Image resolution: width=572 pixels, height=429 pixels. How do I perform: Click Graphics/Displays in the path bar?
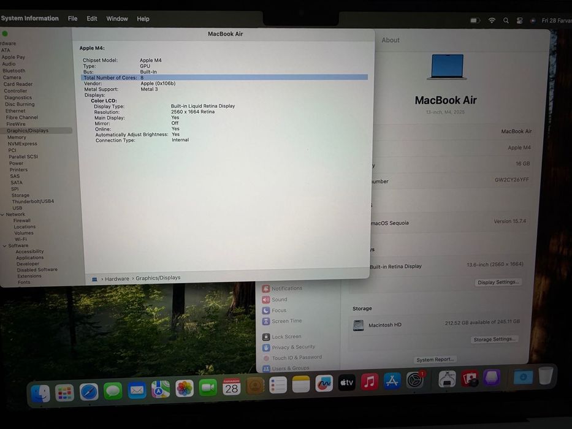(158, 278)
